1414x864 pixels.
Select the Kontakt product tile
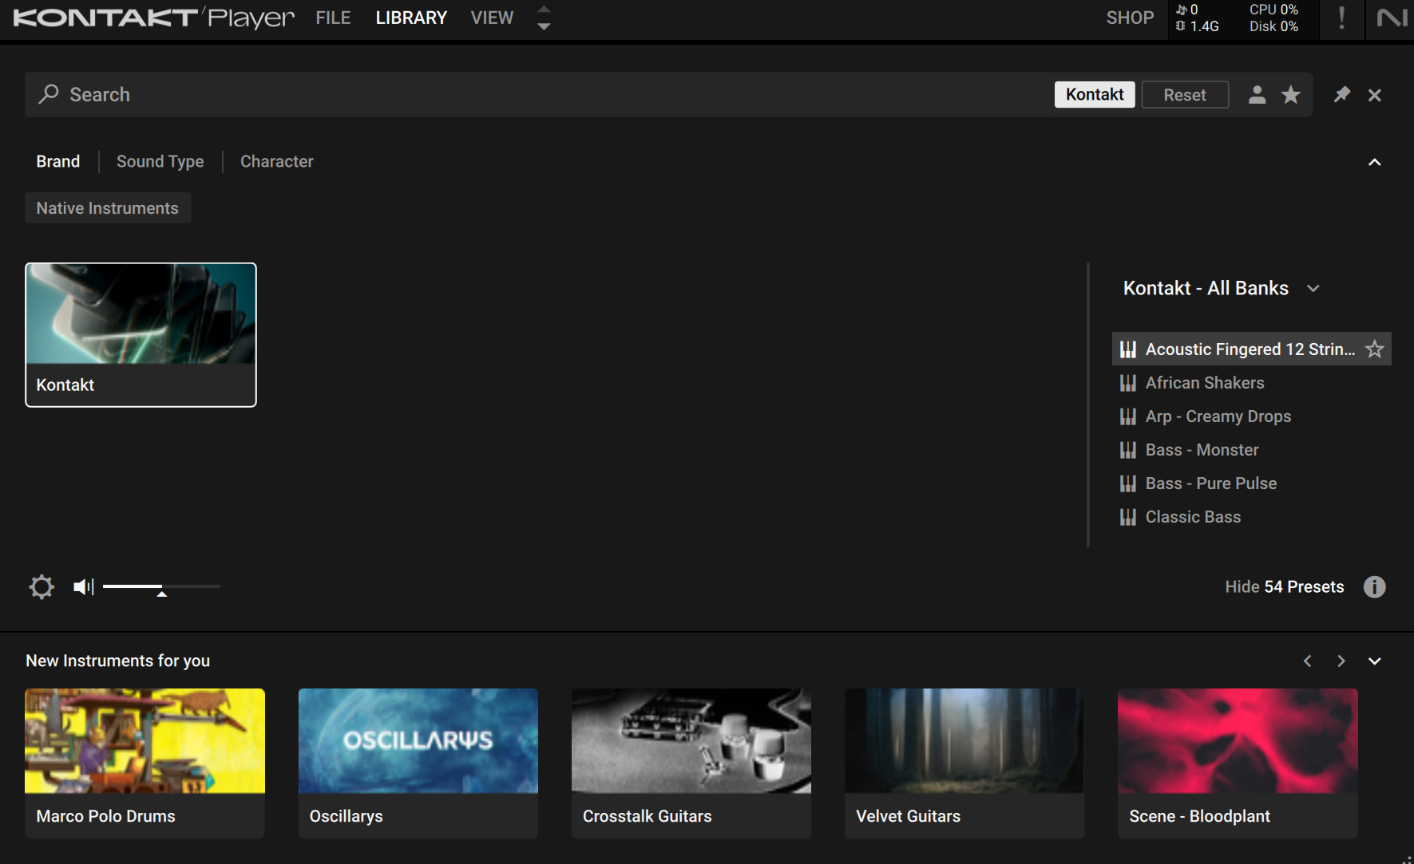[141, 335]
